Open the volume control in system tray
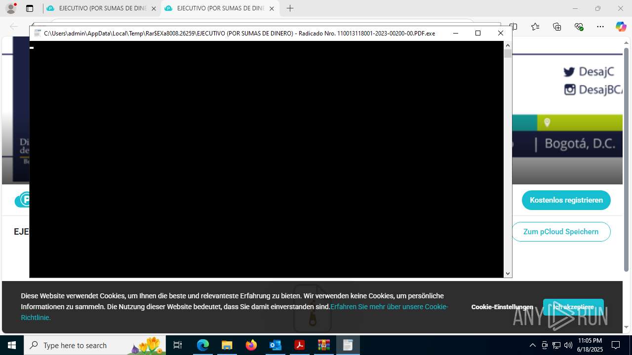Viewport: 632px width, 355px height. click(568, 345)
